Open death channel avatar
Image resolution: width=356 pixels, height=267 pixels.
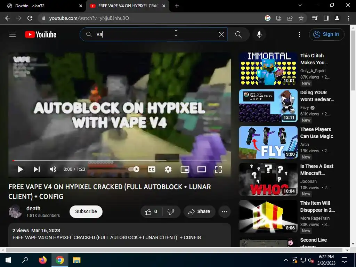pyautogui.click(x=15, y=211)
